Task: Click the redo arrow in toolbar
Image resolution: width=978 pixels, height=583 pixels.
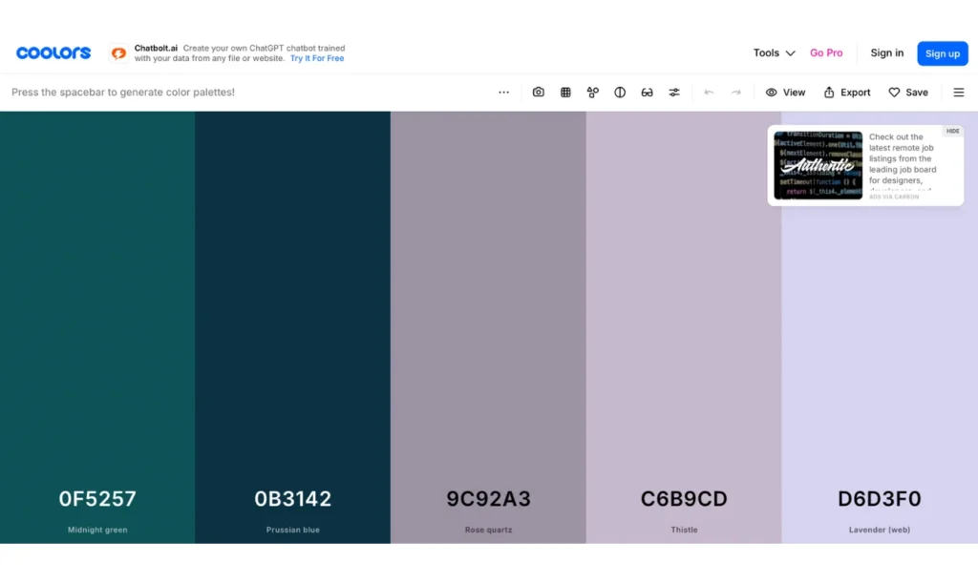Action: (x=735, y=93)
